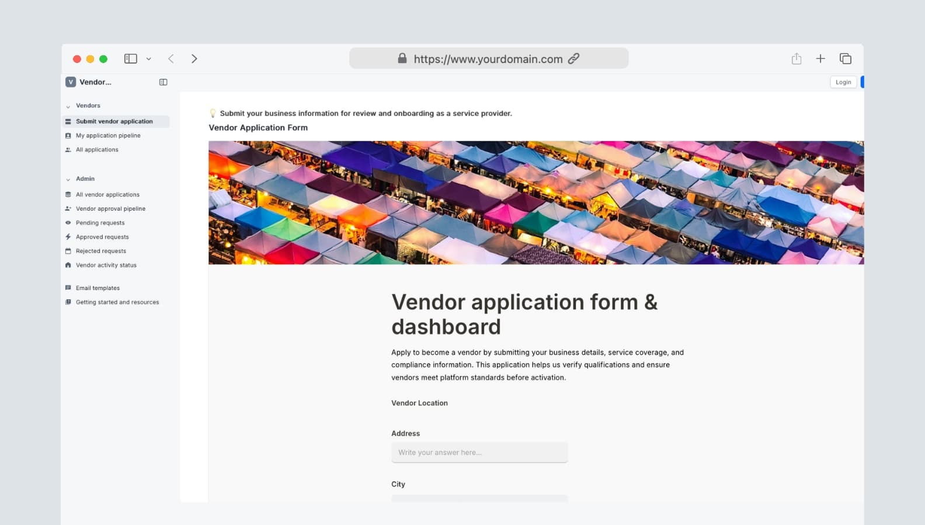
Task: Click the All vendor applications database icon
Action: [x=68, y=194]
